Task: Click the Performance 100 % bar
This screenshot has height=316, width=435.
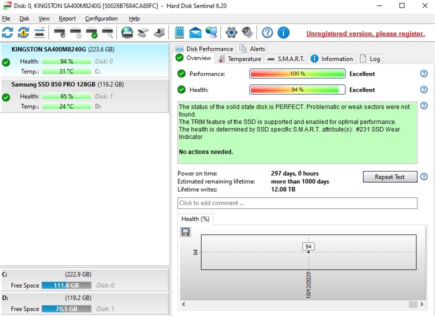Action: click(297, 74)
